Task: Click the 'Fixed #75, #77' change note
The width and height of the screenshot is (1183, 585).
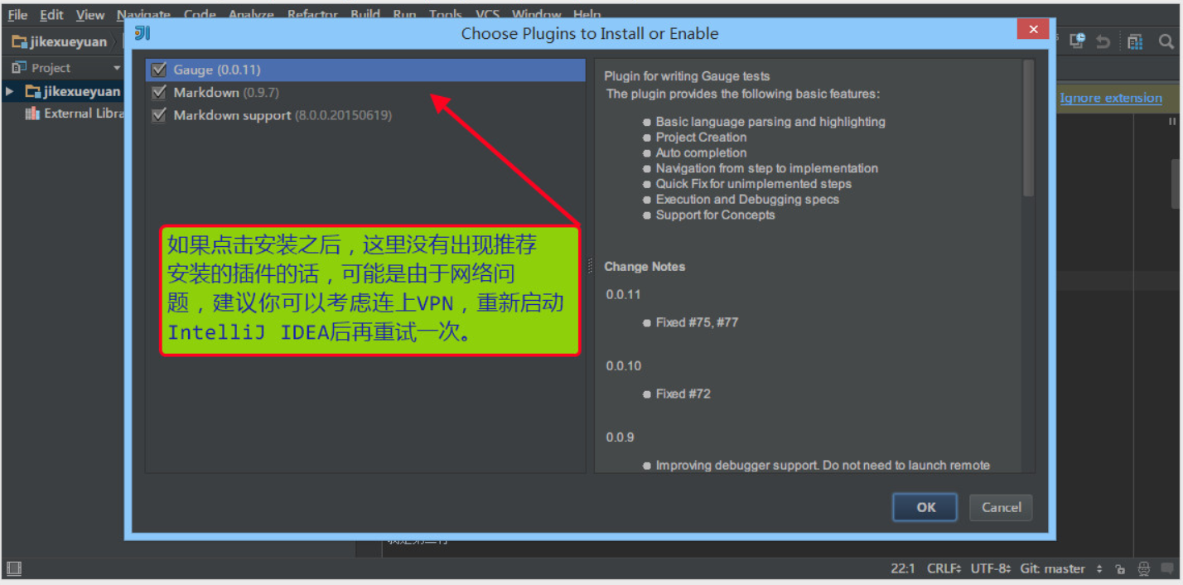Action: tap(697, 322)
